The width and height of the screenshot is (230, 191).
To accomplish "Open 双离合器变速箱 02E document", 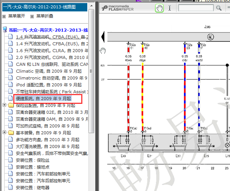I will [52, 112].
